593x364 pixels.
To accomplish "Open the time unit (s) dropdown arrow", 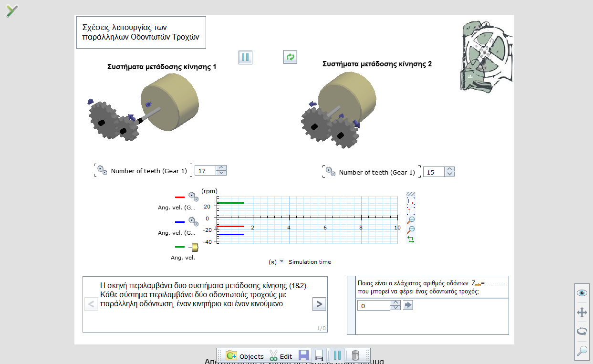I will pyautogui.click(x=281, y=261).
